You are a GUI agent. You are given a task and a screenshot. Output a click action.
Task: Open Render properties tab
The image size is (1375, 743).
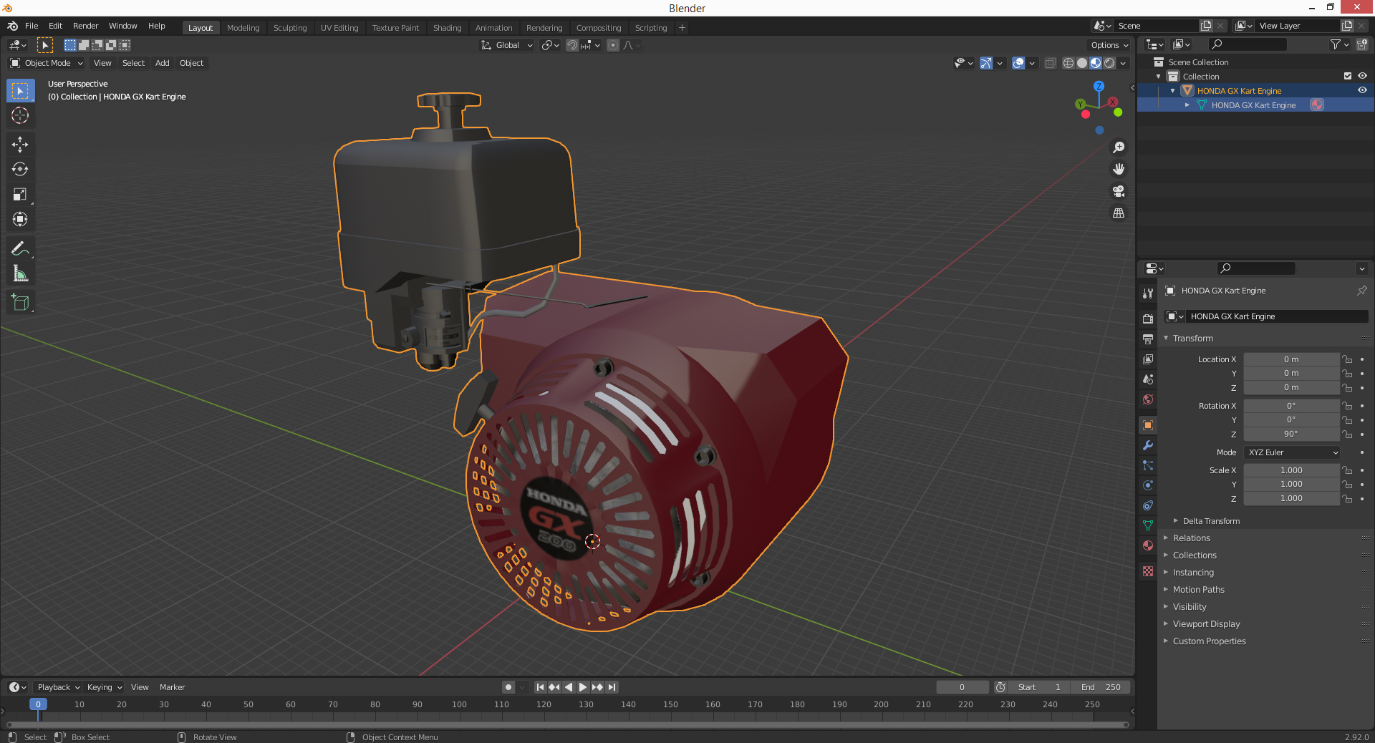1148,319
